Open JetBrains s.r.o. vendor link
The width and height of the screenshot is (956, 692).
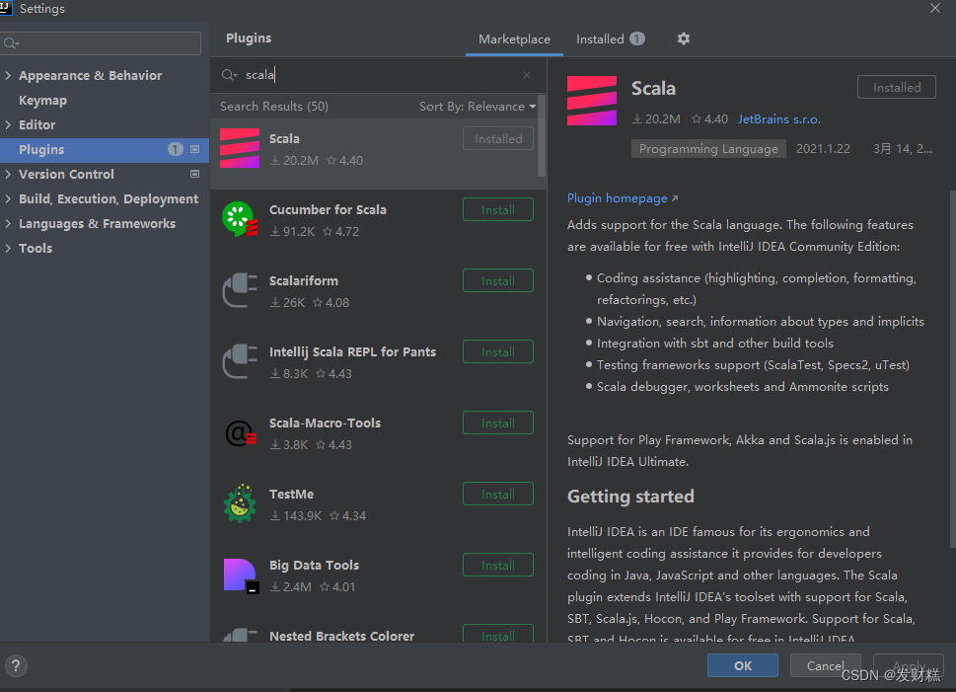pos(778,119)
